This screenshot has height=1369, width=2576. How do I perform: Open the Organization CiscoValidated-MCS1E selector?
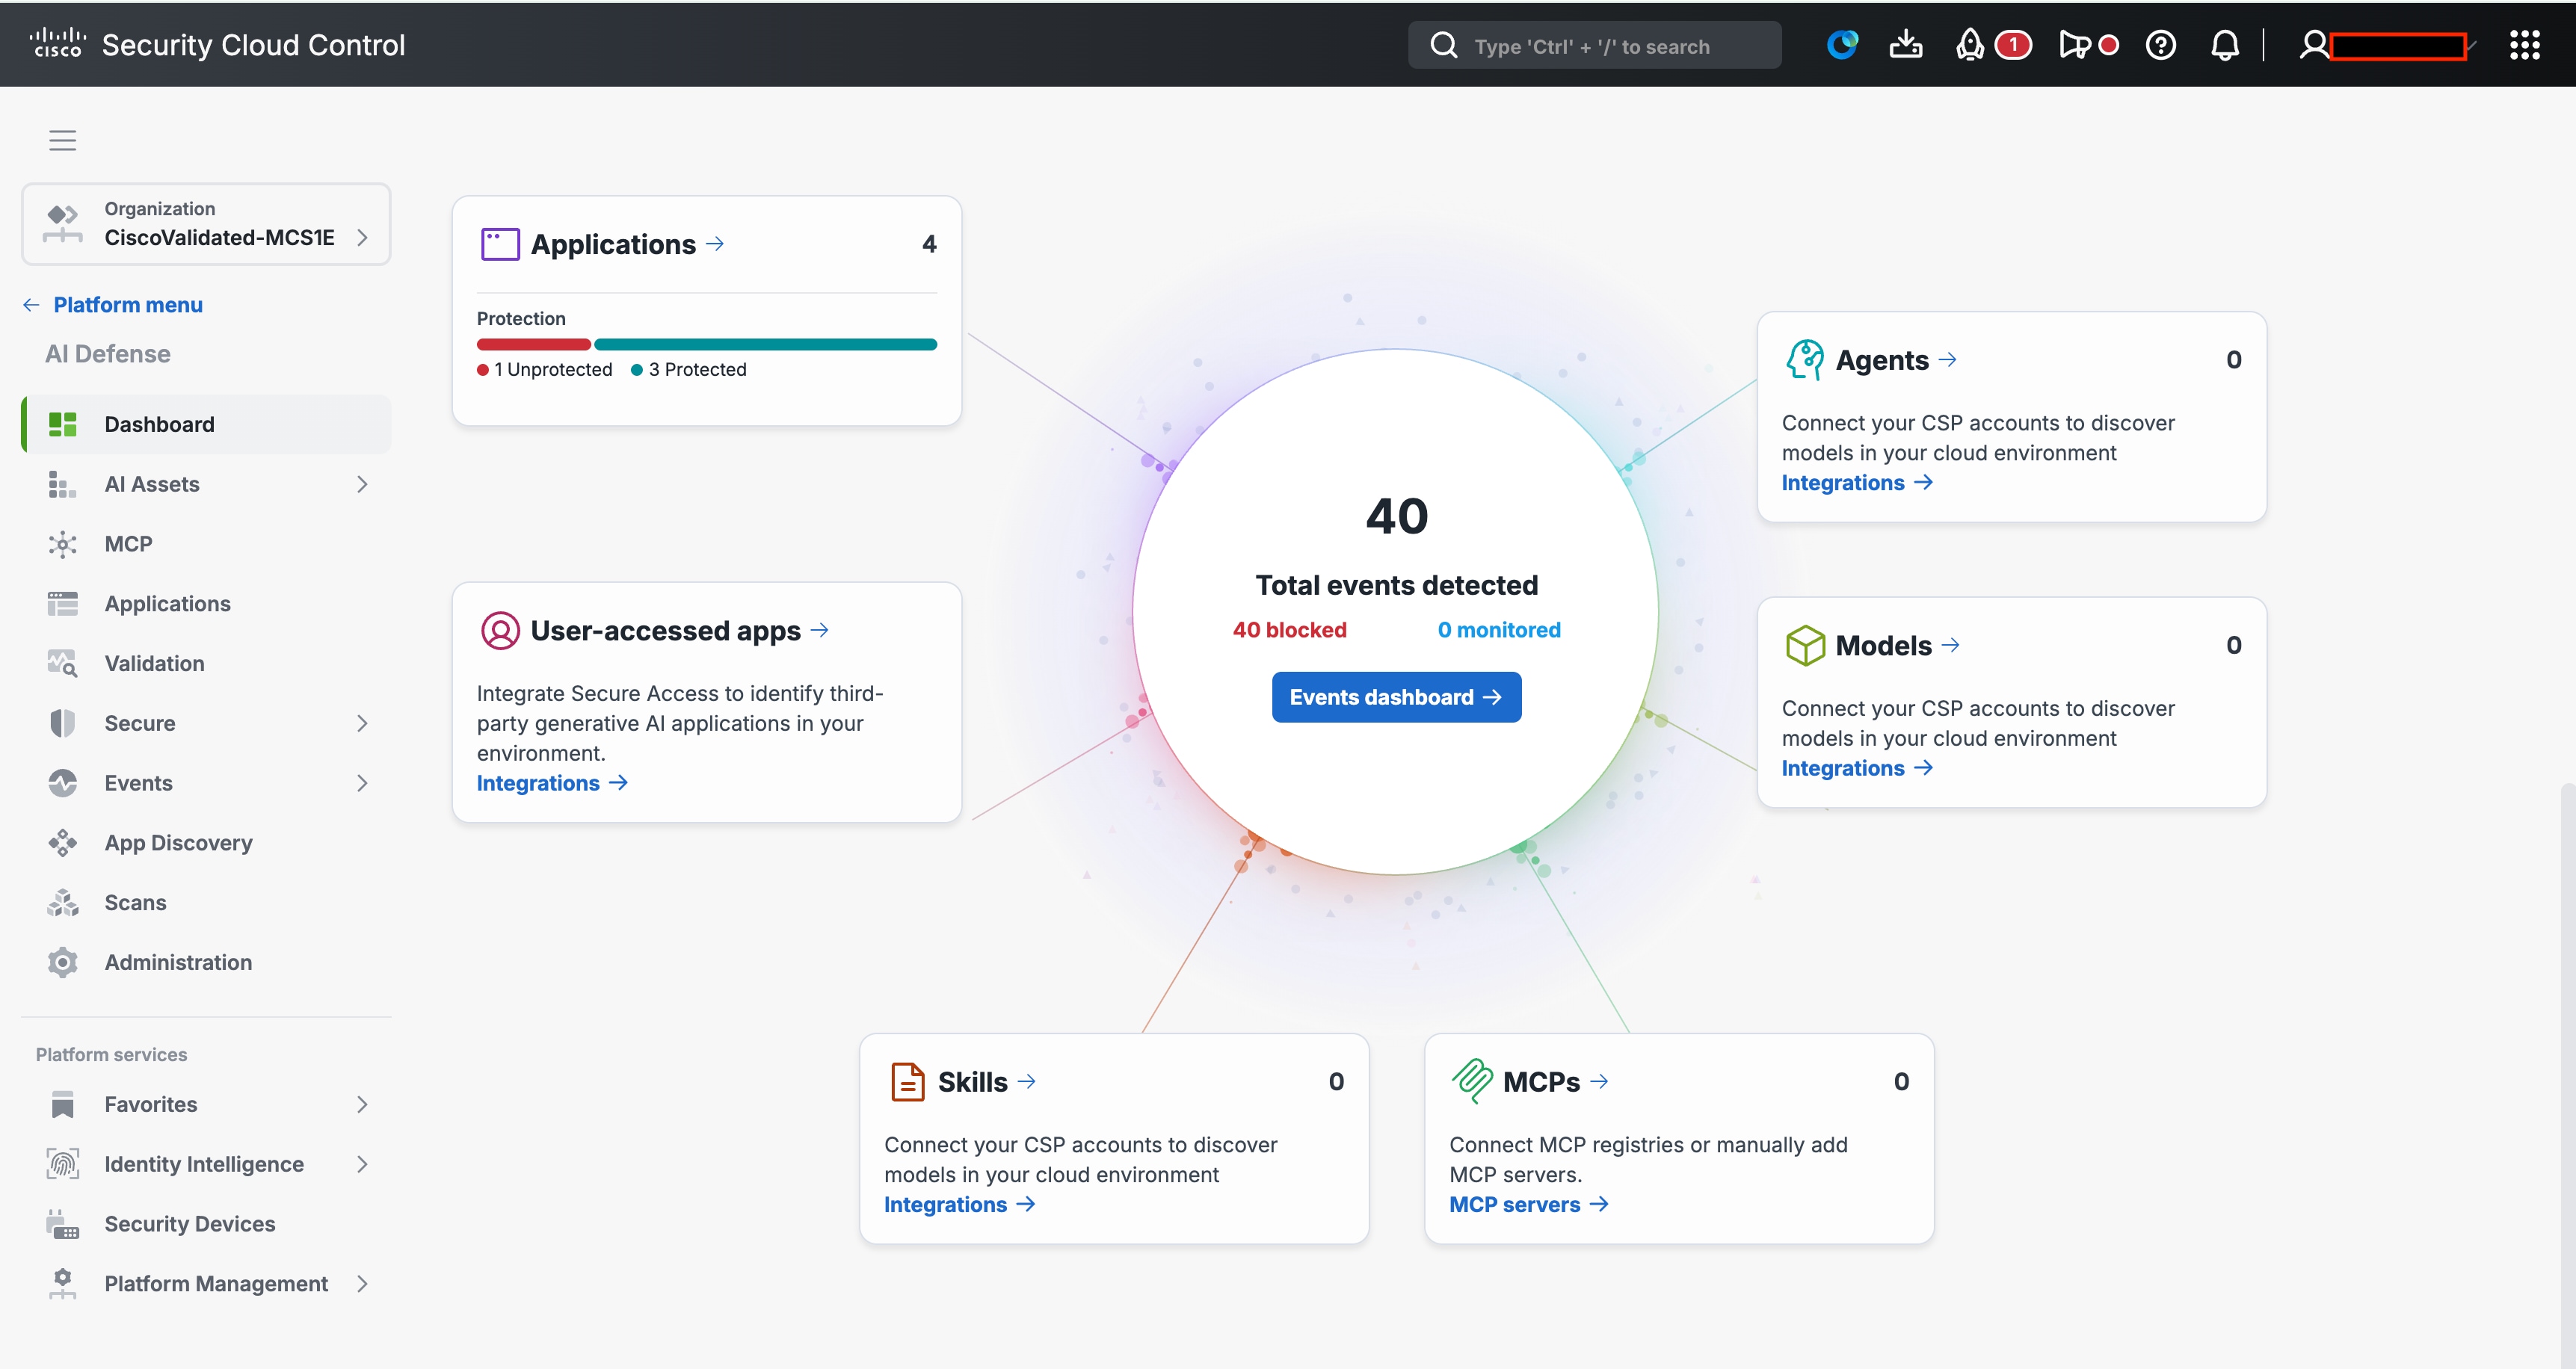pos(206,224)
